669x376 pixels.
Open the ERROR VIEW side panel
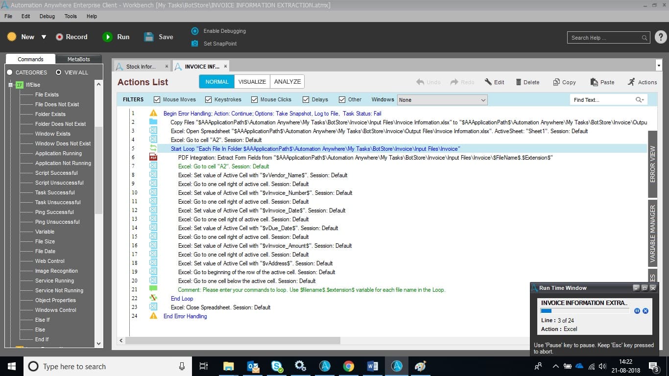pyautogui.click(x=652, y=164)
